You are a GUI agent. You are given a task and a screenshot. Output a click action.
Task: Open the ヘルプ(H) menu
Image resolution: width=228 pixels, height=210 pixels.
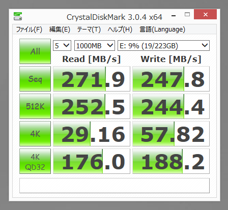point(120,29)
